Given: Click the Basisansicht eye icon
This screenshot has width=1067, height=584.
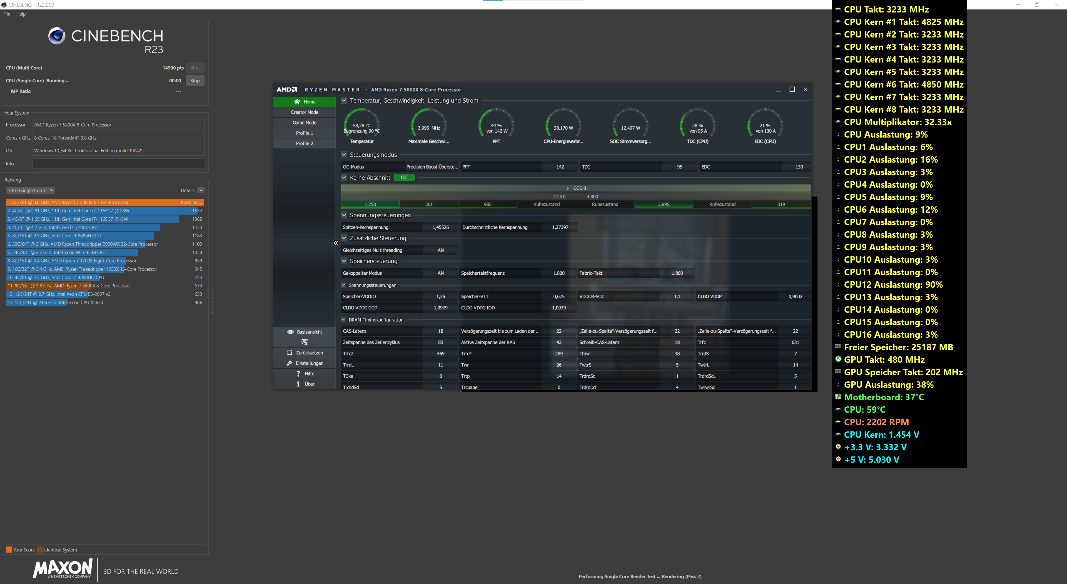Looking at the screenshot, I should coord(290,332).
